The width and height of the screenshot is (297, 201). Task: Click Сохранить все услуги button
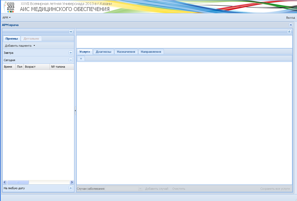tap(275, 189)
